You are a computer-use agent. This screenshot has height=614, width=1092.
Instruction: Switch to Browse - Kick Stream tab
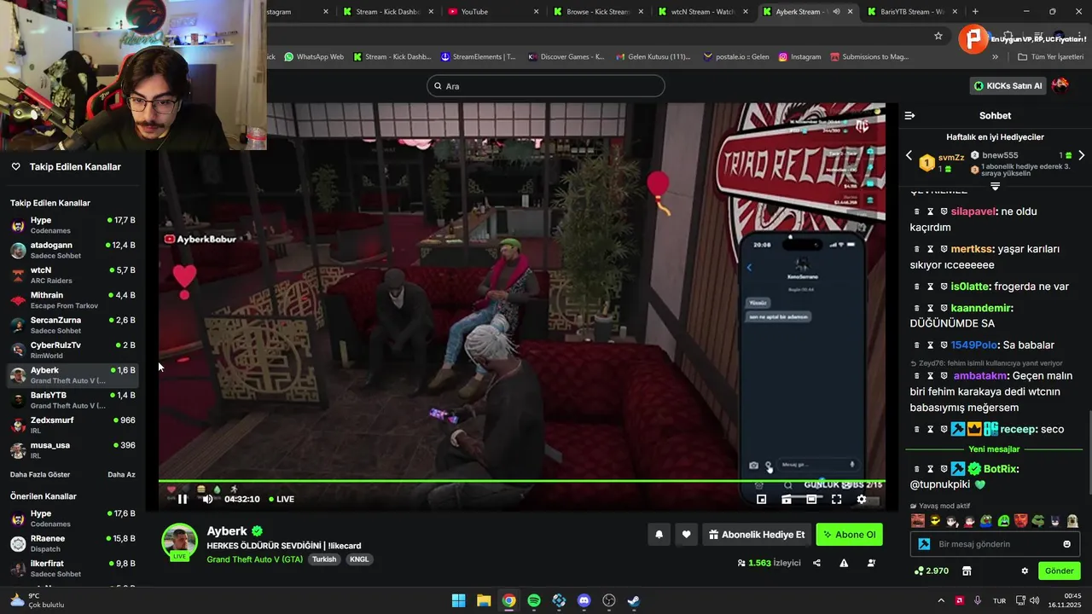coord(599,11)
